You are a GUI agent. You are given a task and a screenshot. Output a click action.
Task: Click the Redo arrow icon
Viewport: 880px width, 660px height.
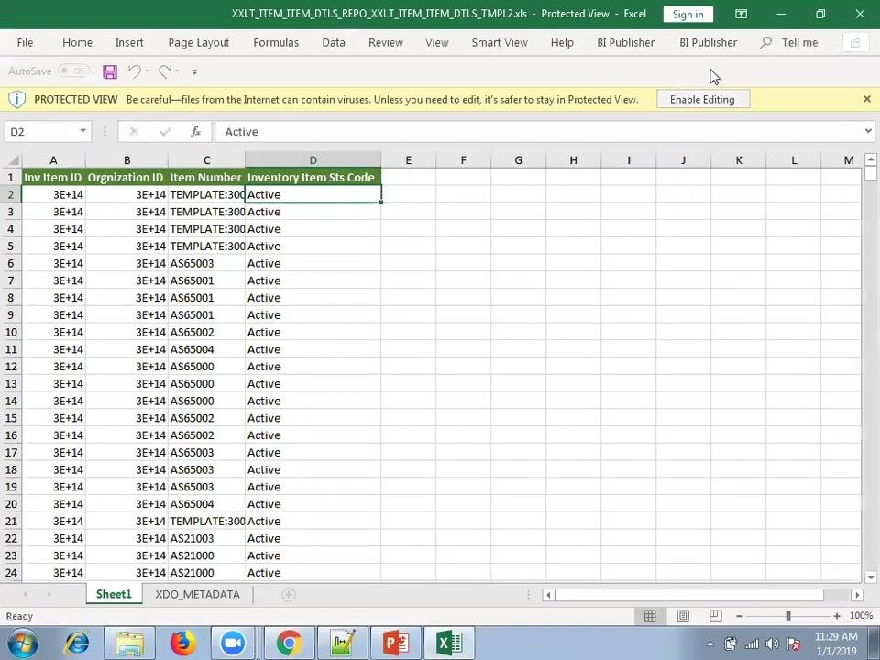pyautogui.click(x=164, y=71)
